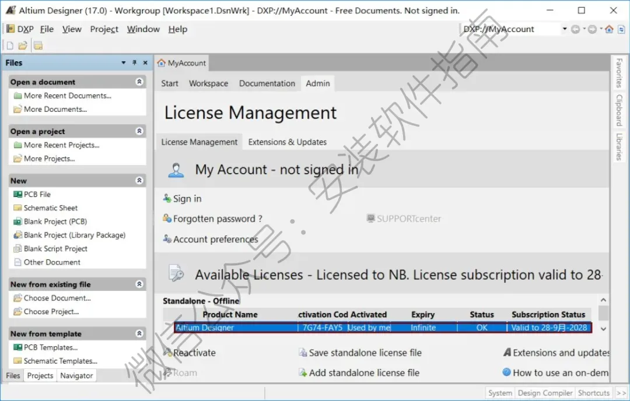Switch to the Navigator panel tab

point(76,376)
